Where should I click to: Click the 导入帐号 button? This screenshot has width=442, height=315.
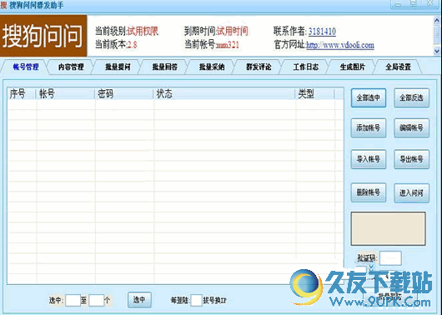pos(369,159)
